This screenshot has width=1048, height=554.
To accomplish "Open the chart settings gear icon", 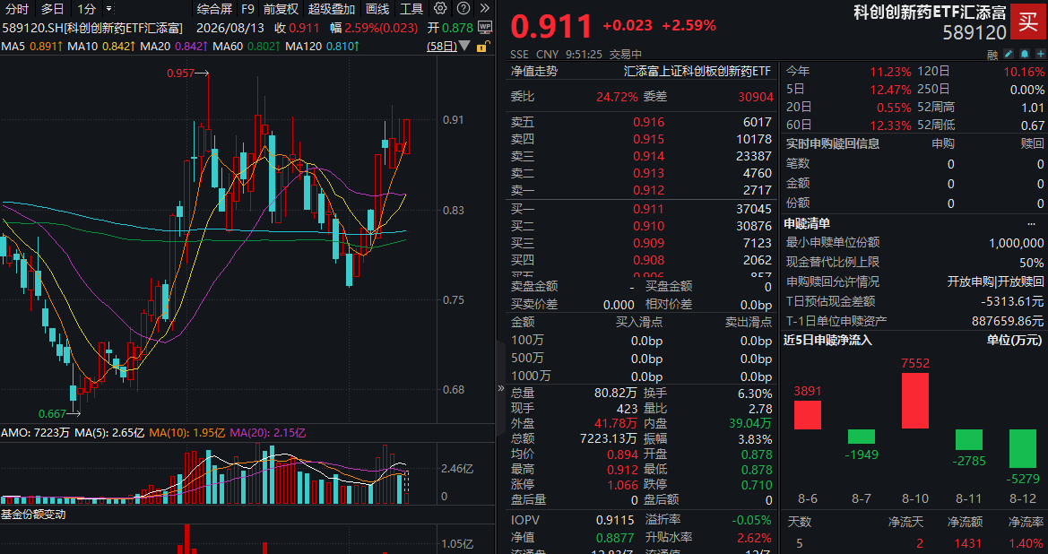I will click(x=440, y=9).
